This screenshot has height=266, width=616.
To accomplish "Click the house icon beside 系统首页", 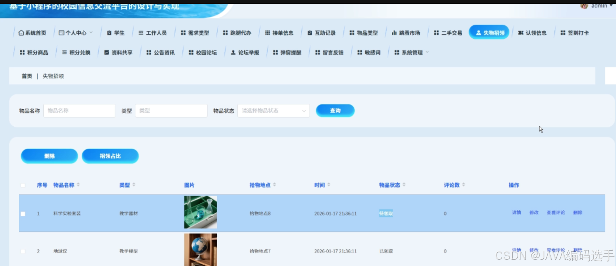I will pyautogui.click(x=21, y=33).
